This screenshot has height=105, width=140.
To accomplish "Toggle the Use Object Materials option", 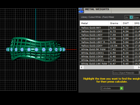I will pos(126,73).
